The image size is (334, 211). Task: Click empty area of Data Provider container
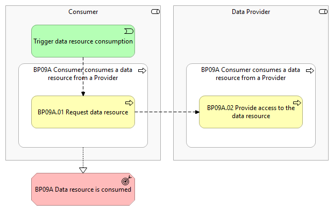click(x=251, y=38)
